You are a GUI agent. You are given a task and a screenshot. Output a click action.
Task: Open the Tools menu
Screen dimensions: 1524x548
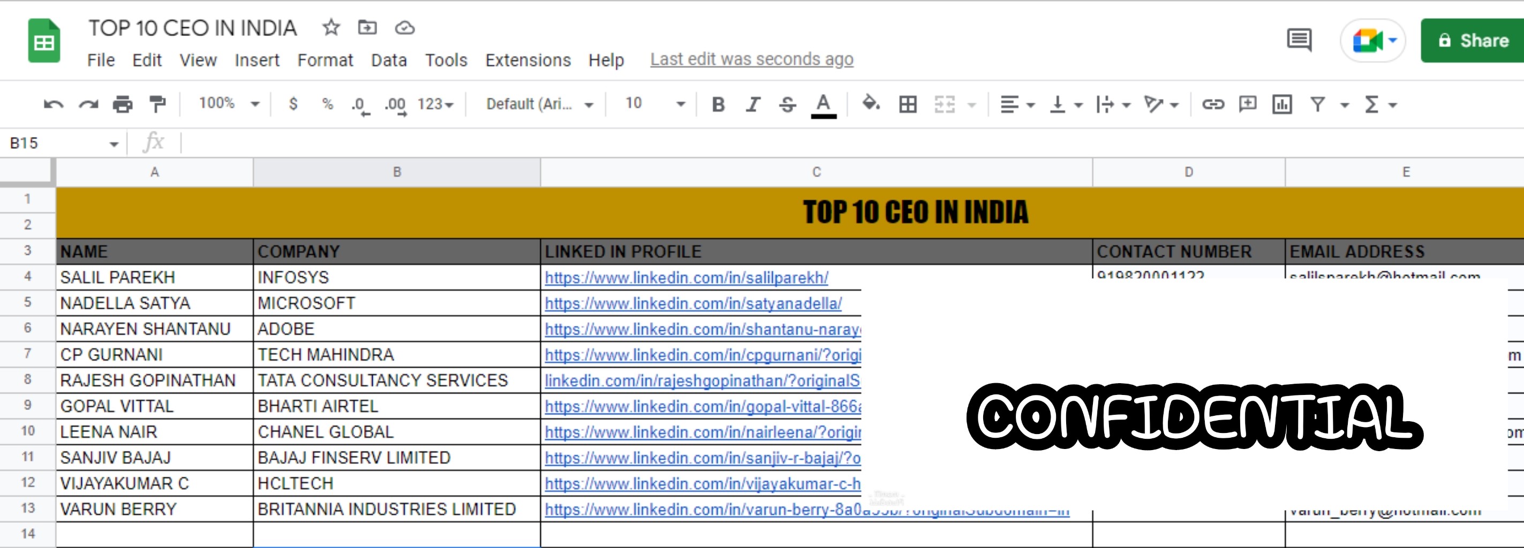click(446, 60)
